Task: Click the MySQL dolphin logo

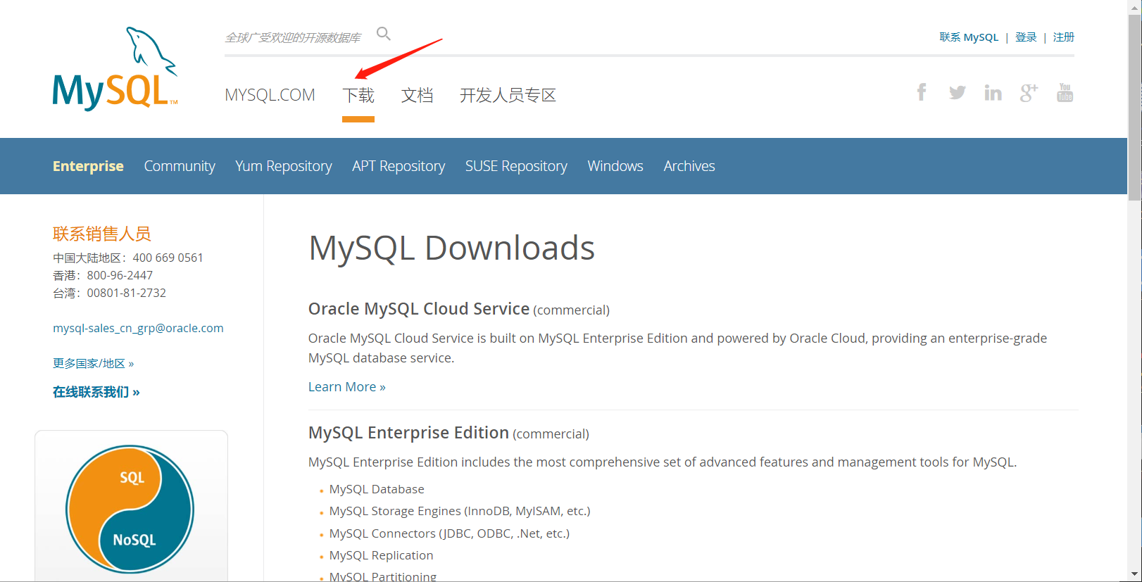Action: point(115,68)
